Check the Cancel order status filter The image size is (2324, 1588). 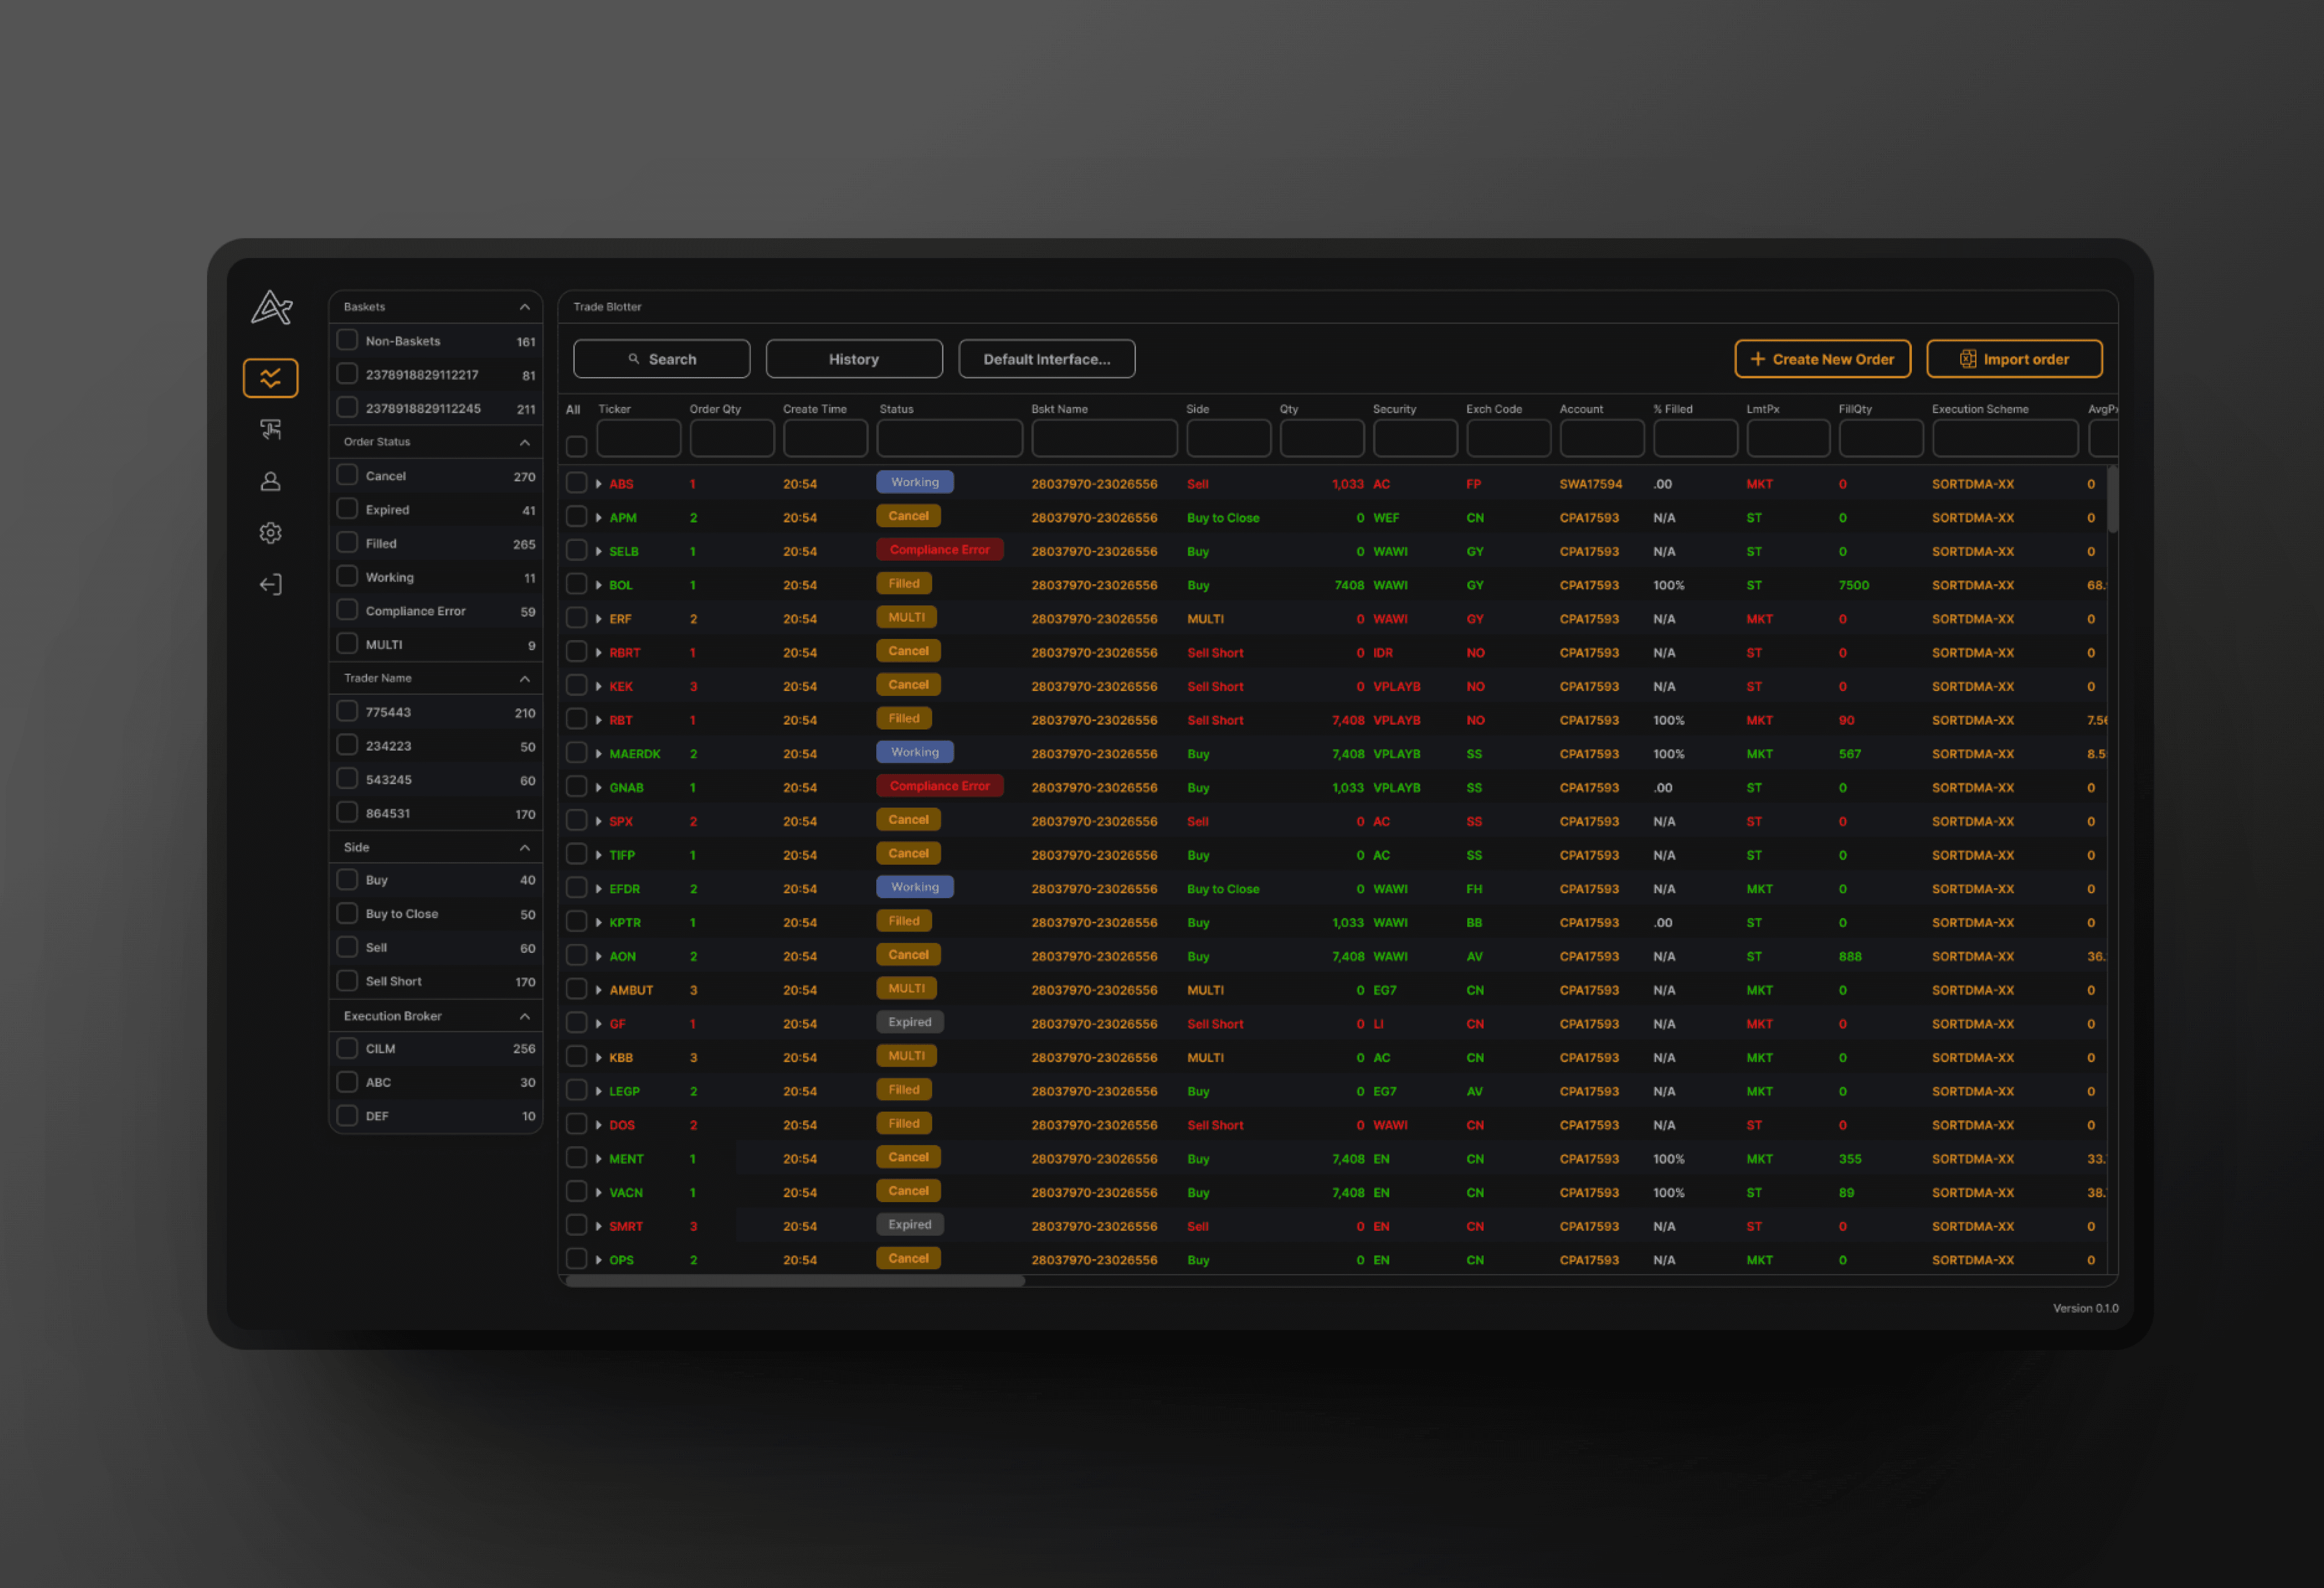tap(347, 475)
